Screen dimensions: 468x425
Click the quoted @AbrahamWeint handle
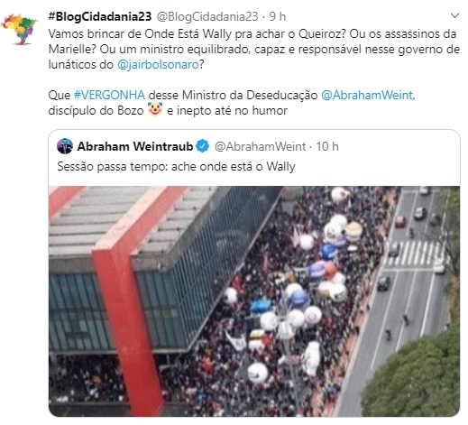[x=260, y=146]
